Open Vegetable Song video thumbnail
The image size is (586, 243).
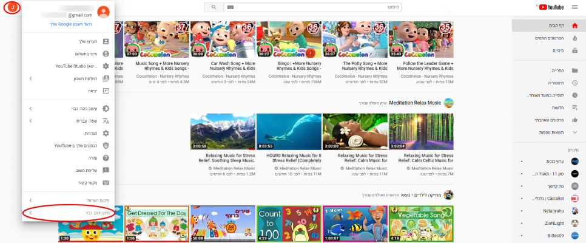pyautogui.click(x=421, y=224)
